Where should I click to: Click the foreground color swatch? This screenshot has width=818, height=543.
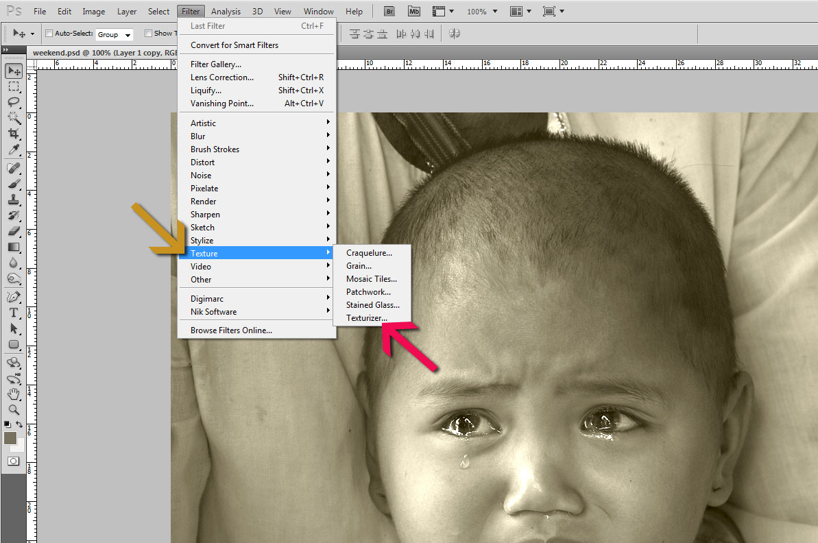[x=10, y=437]
